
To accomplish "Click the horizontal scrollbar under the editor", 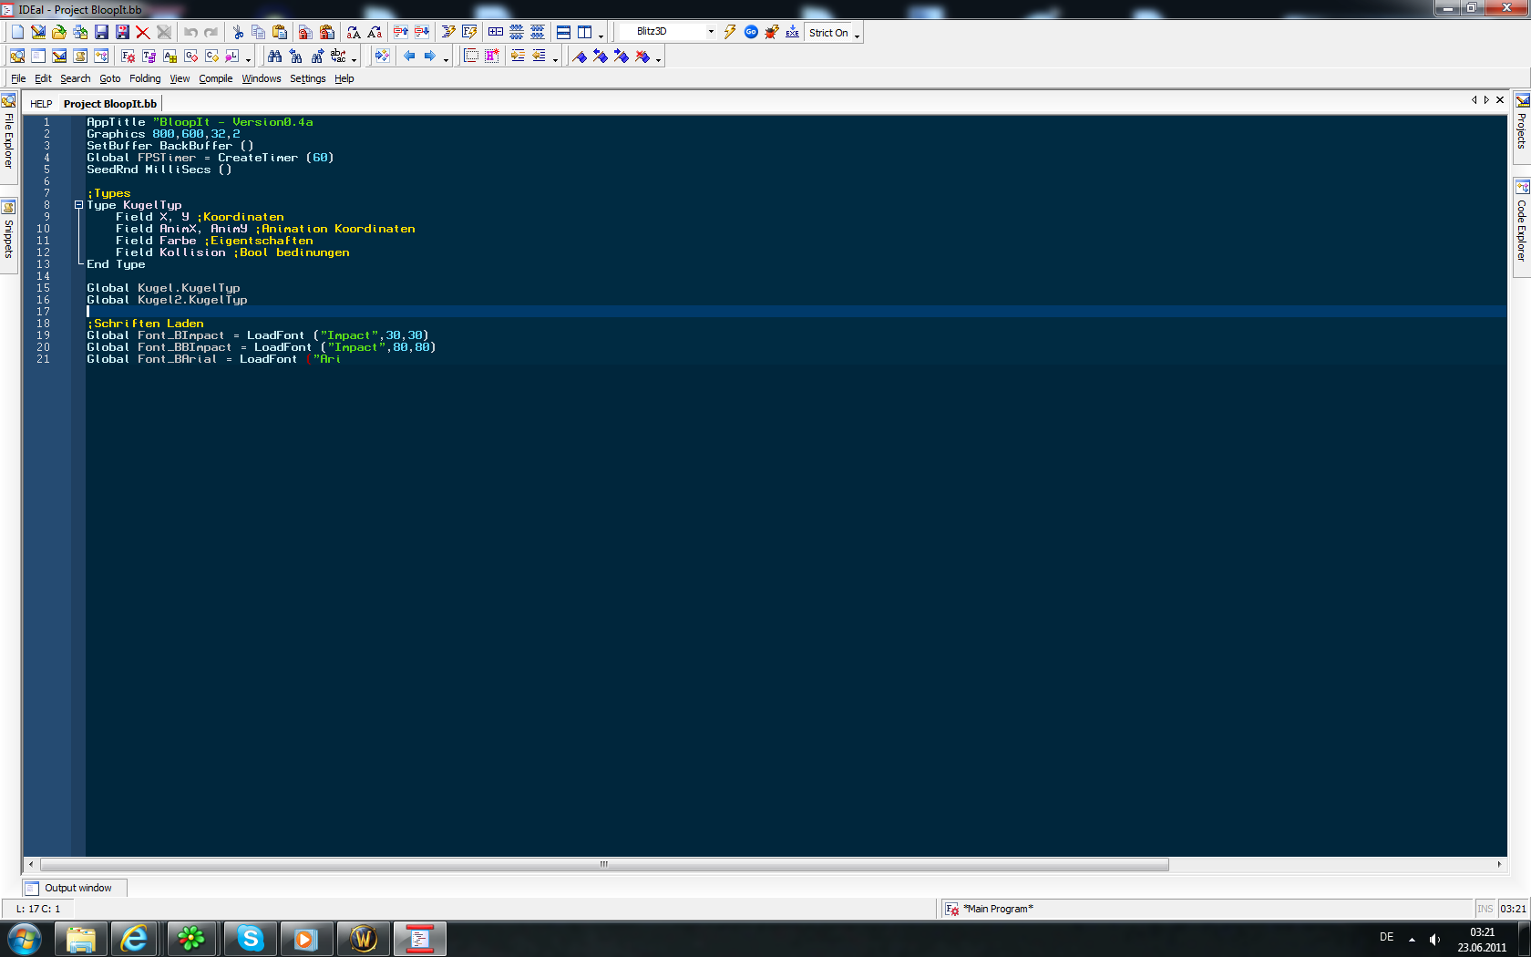I will [x=603, y=864].
